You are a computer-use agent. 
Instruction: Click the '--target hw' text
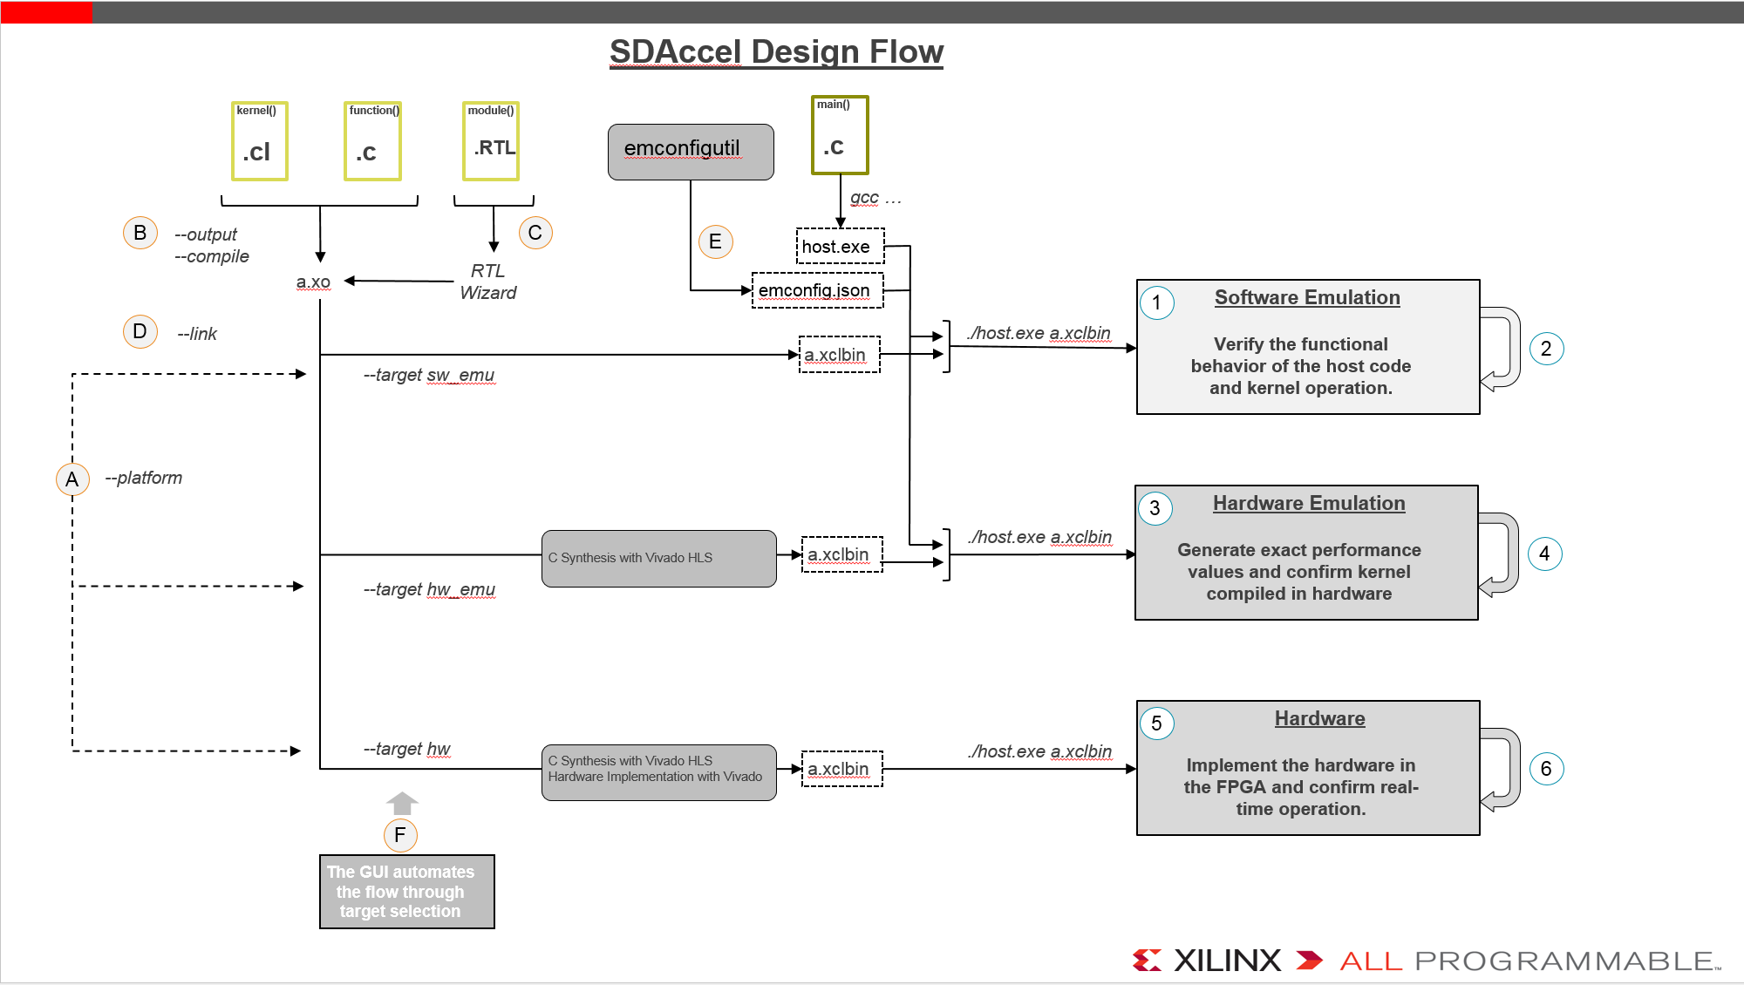(407, 749)
